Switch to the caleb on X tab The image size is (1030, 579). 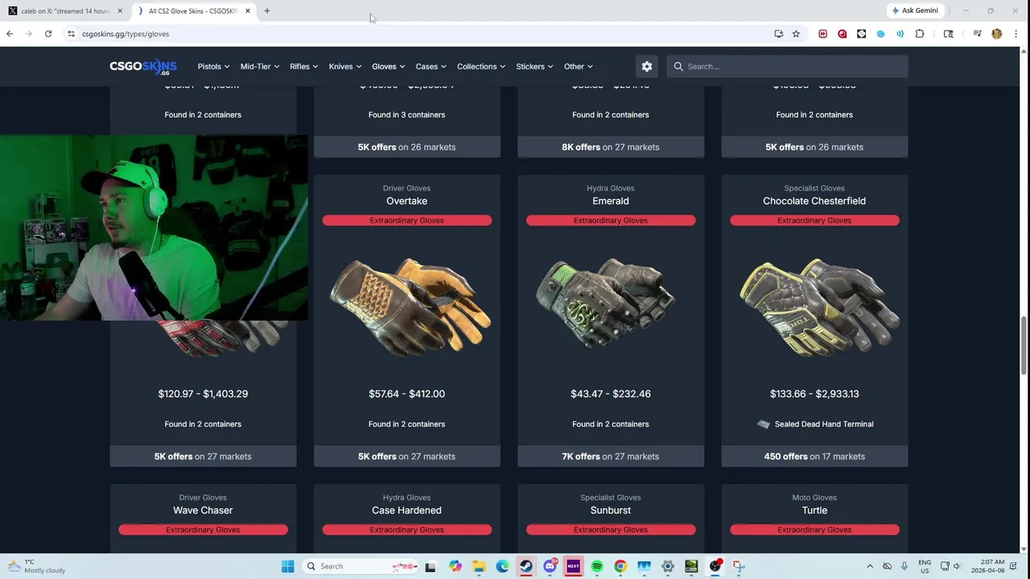pos(64,10)
